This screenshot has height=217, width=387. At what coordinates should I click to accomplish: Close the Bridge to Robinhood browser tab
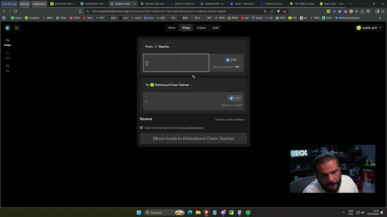134,4
